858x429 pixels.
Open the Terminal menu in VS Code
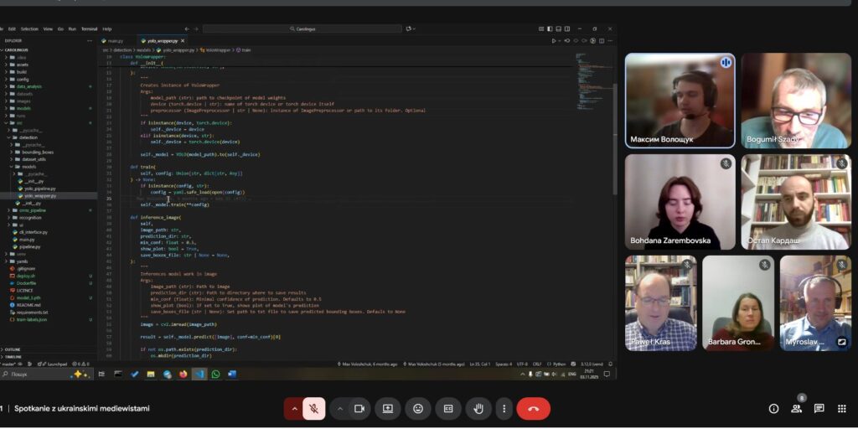(89, 29)
